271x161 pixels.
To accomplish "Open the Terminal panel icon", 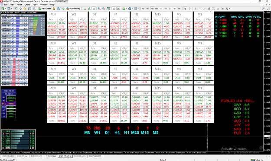I will (29, 9).
